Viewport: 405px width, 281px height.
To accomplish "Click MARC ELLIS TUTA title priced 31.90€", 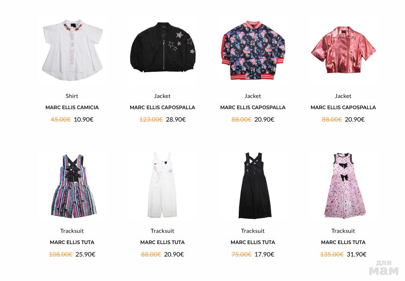I will [x=343, y=242].
